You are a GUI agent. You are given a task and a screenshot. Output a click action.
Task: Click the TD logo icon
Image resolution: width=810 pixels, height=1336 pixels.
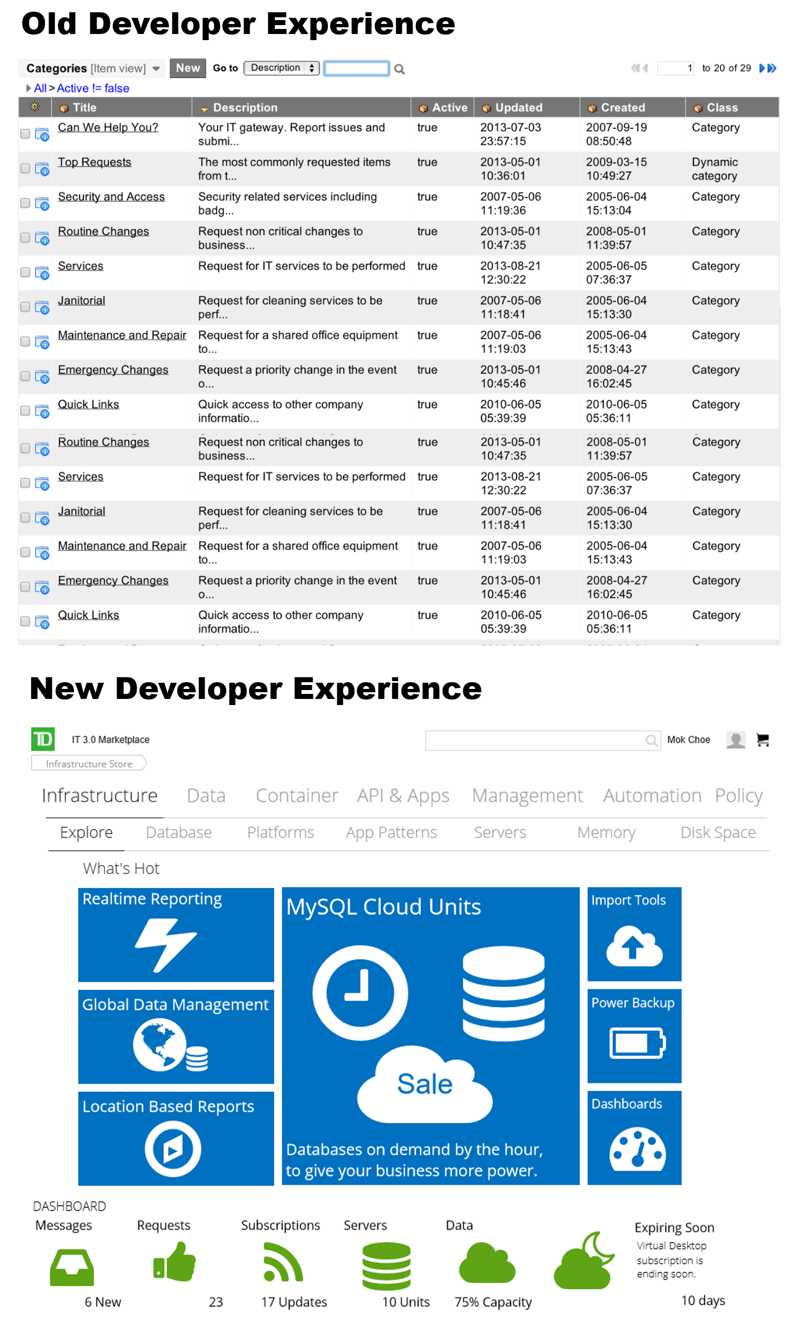pos(43,739)
